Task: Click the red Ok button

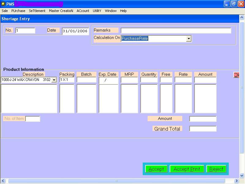Action: point(236,75)
